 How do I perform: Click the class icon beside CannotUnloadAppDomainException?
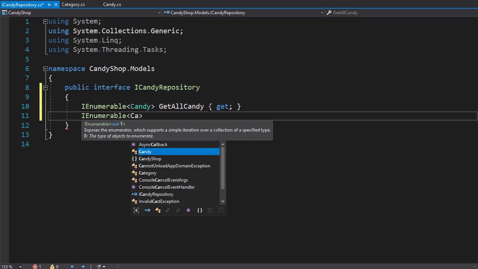134,166
